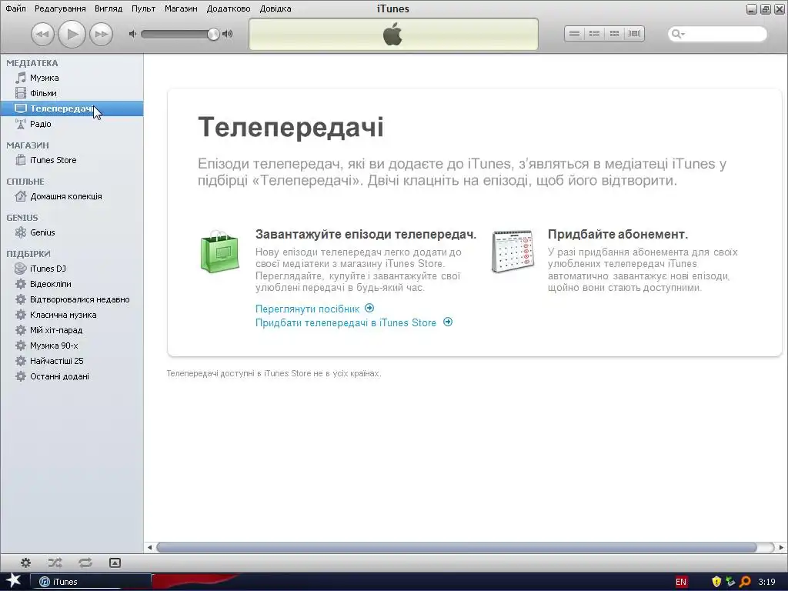Click the max-volume speaker icon
The width and height of the screenshot is (788, 591).
pyautogui.click(x=228, y=34)
